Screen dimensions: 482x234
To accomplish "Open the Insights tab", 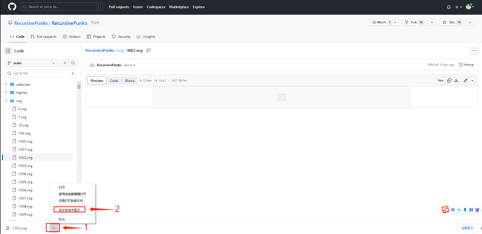I will 146,37.
